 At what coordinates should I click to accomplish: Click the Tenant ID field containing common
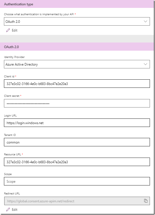click(77, 142)
